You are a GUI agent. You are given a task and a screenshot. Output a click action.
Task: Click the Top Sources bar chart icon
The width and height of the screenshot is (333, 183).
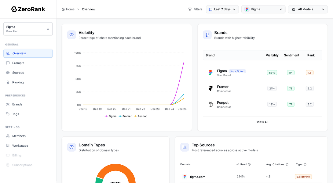185,147
